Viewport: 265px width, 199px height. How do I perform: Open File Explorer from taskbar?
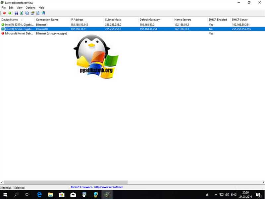[x=50, y=195]
